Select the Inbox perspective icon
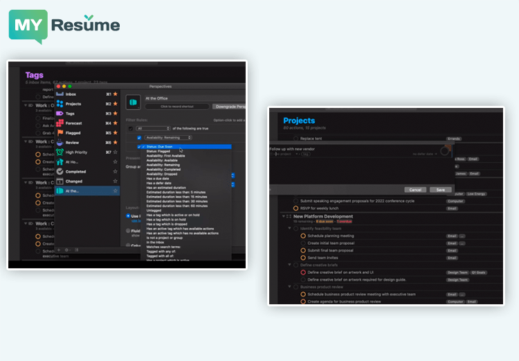The image size is (519, 361). 60,93
